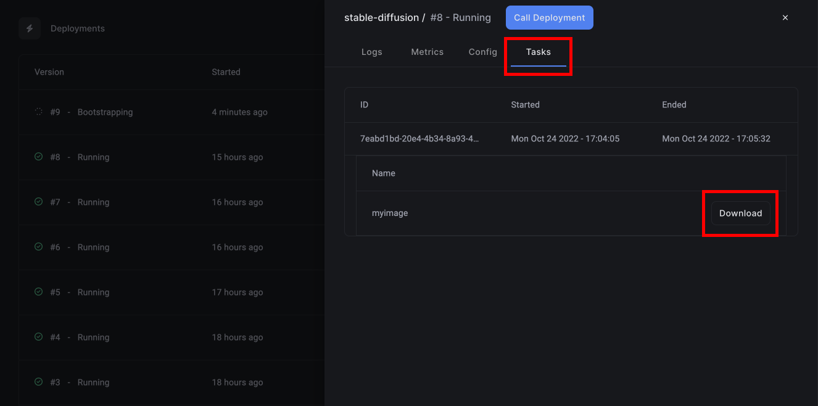
Task: Click the lightning bolt Deployments icon
Action: 29,28
